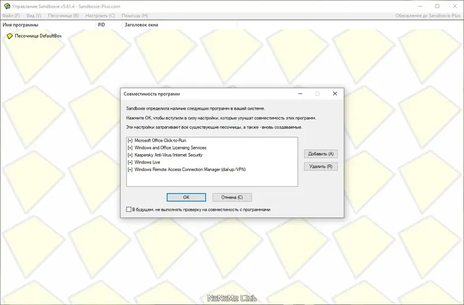Select the yellow DefaultBox sandbox icon
464x305 pixels.
click(10, 36)
